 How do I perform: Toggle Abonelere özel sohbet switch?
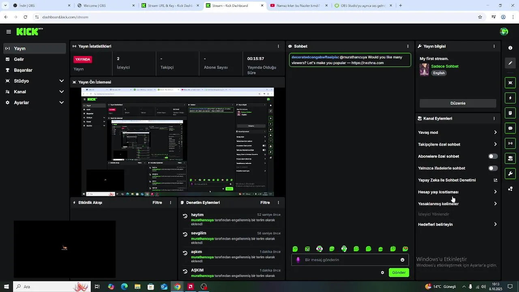493,156
